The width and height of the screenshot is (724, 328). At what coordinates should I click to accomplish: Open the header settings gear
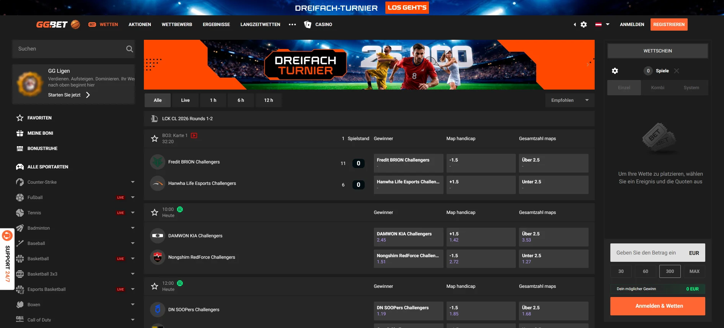pyautogui.click(x=584, y=24)
